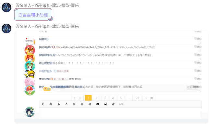Open the pink cherry blossom avatar

30,82
